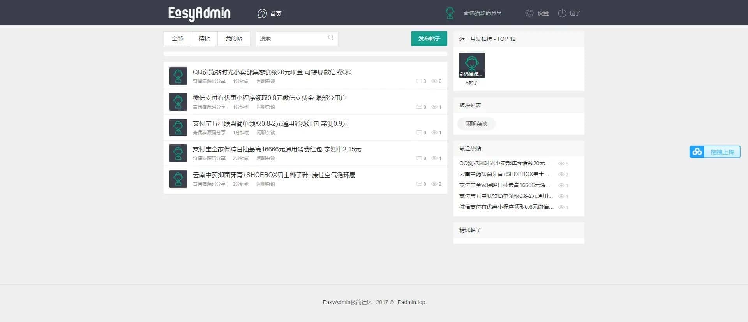This screenshot has width=748, height=322.
Task: Click the home icon beside 首页
Action: [262, 13]
